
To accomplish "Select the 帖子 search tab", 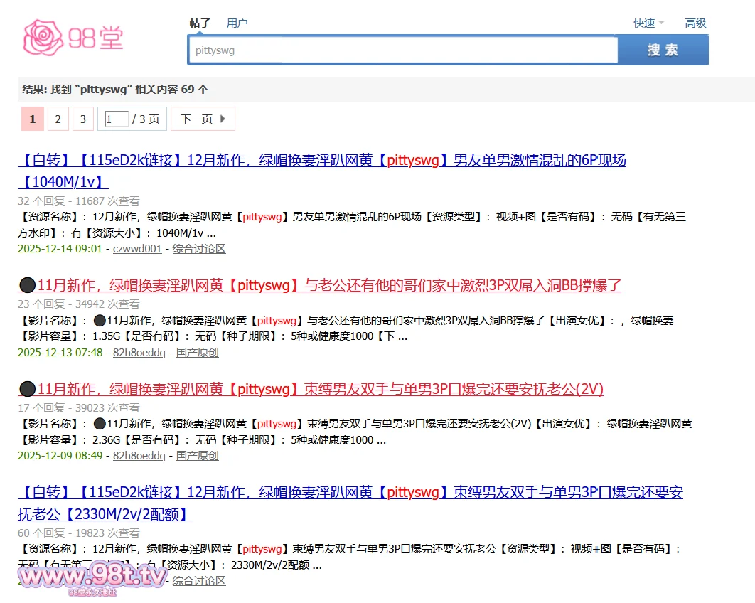I will click(x=200, y=22).
